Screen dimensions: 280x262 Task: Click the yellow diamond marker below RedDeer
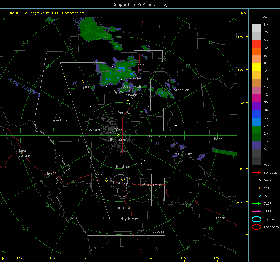tap(128, 101)
